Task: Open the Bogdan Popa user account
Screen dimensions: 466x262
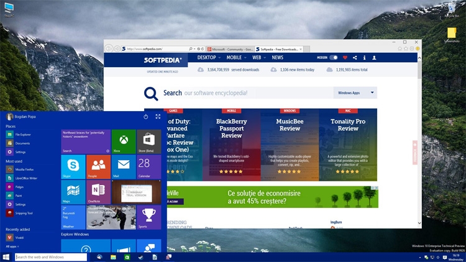Action: pos(21,117)
